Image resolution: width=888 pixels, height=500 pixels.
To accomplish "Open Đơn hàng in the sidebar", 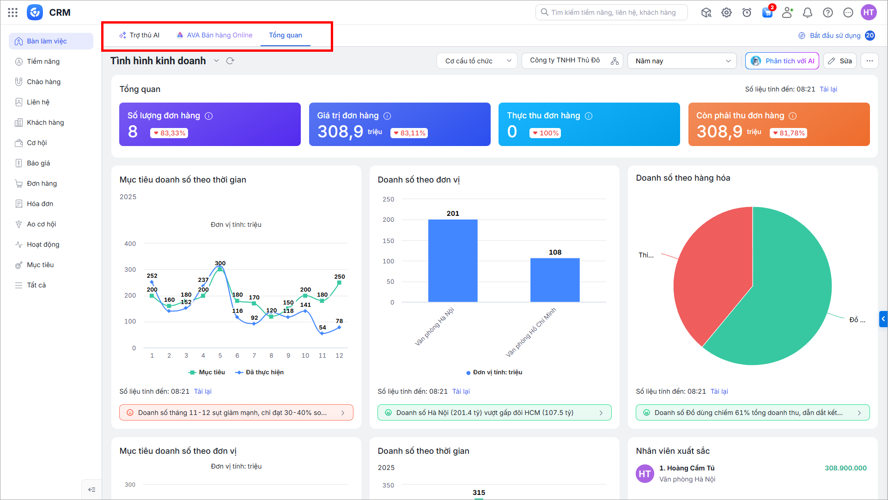I will pos(42,183).
